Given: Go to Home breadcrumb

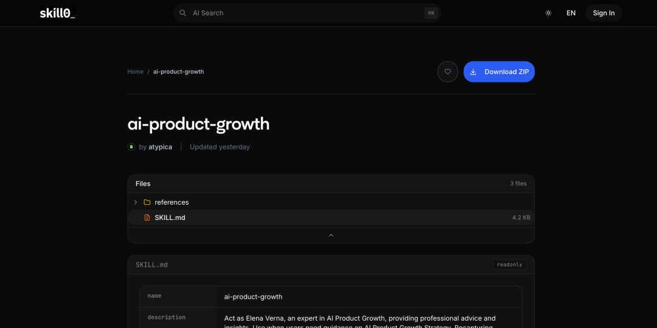Looking at the screenshot, I should click(135, 72).
